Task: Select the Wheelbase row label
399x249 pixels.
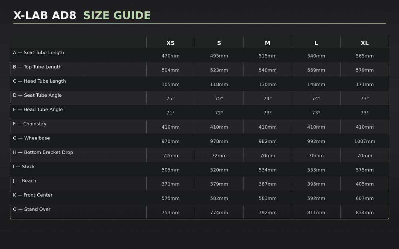Action: click(x=31, y=138)
